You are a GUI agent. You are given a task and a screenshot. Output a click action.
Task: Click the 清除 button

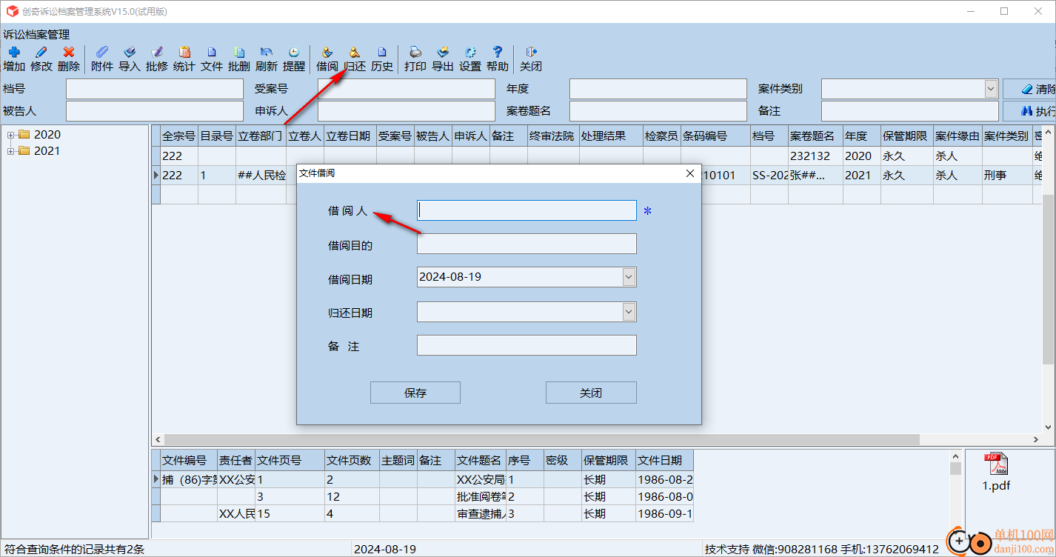point(1029,89)
